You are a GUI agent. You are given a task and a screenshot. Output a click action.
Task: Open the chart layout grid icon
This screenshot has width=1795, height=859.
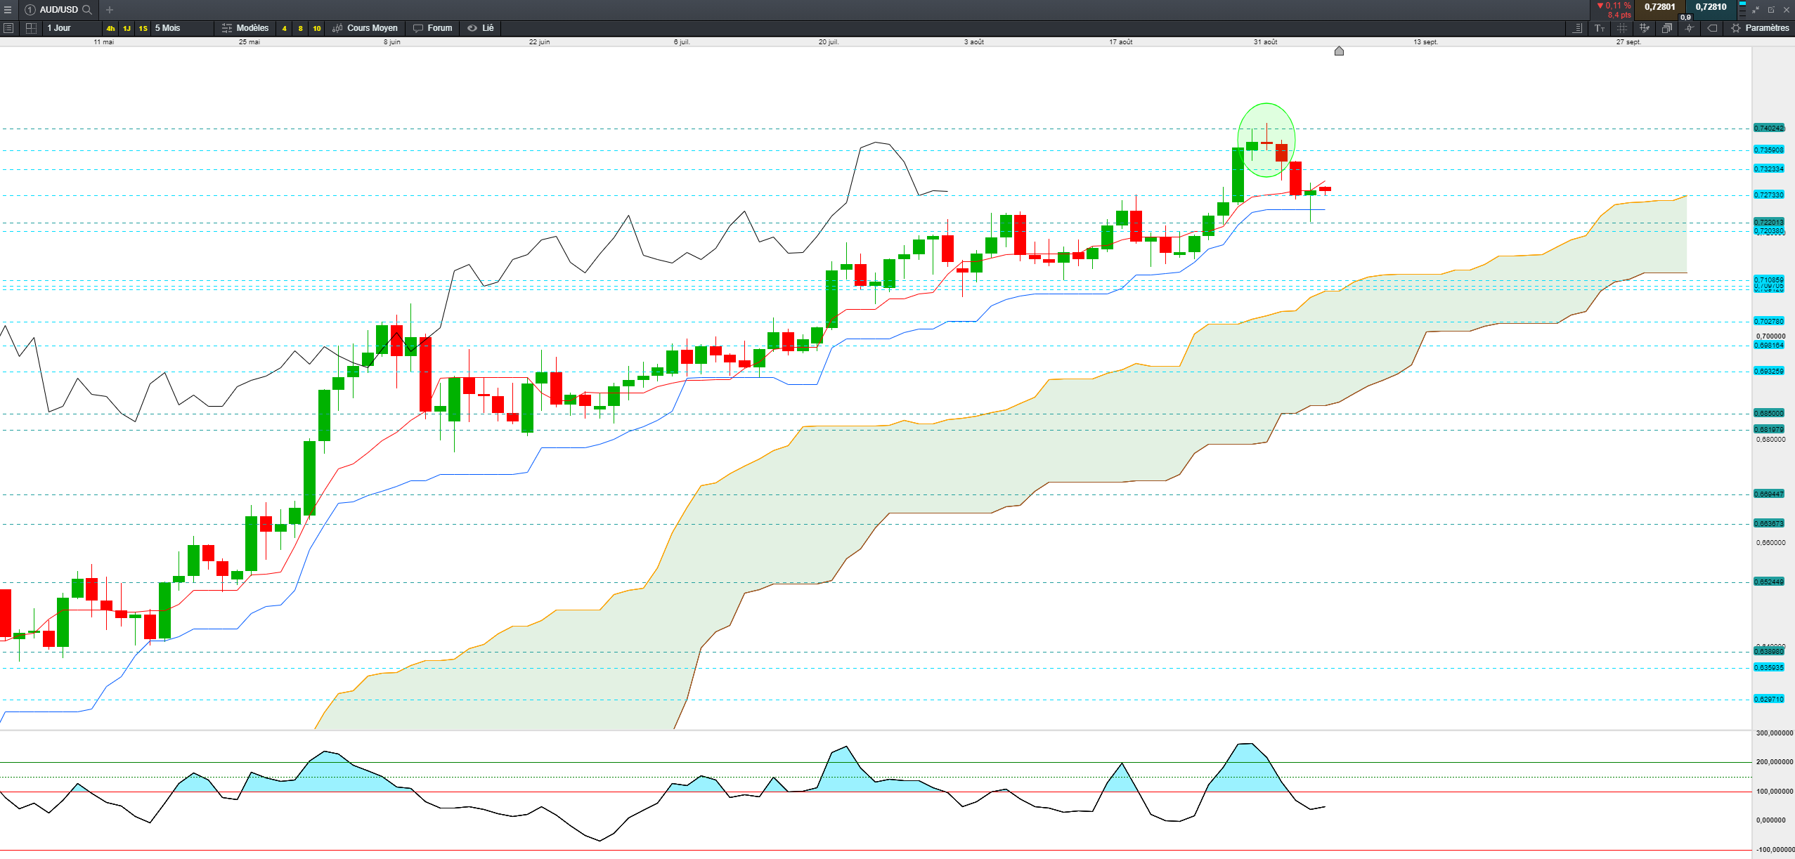coord(31,28)
